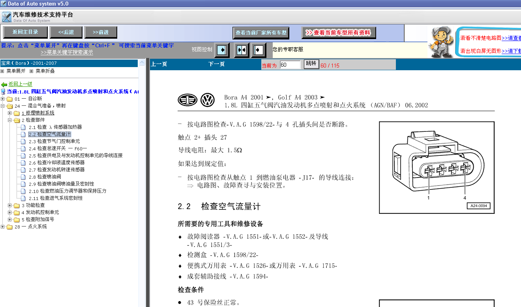
Task: Open 2.8 检查喷油阀
Action: [45, 177]
